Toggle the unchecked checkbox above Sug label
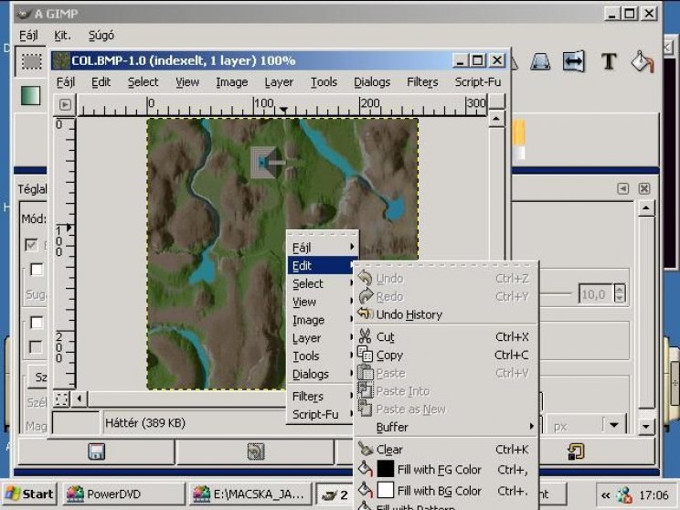The height and width of the screenshot is (510, 680). pyautogui.click(x=37, y=270)
